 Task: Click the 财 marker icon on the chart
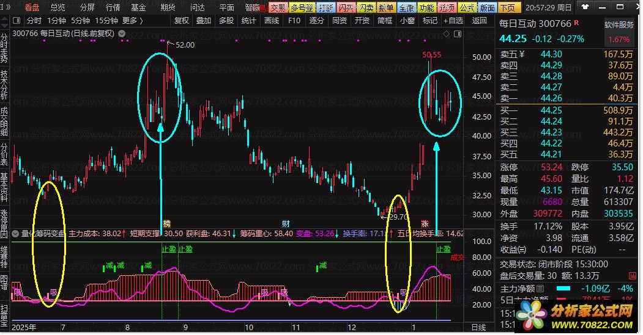pos(286,223)
